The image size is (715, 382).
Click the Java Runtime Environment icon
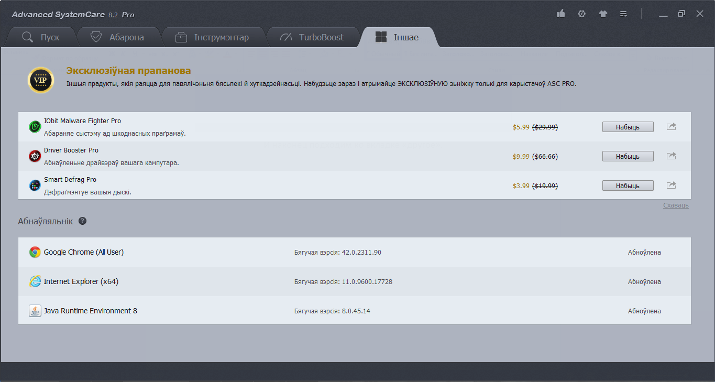point(35,311)
